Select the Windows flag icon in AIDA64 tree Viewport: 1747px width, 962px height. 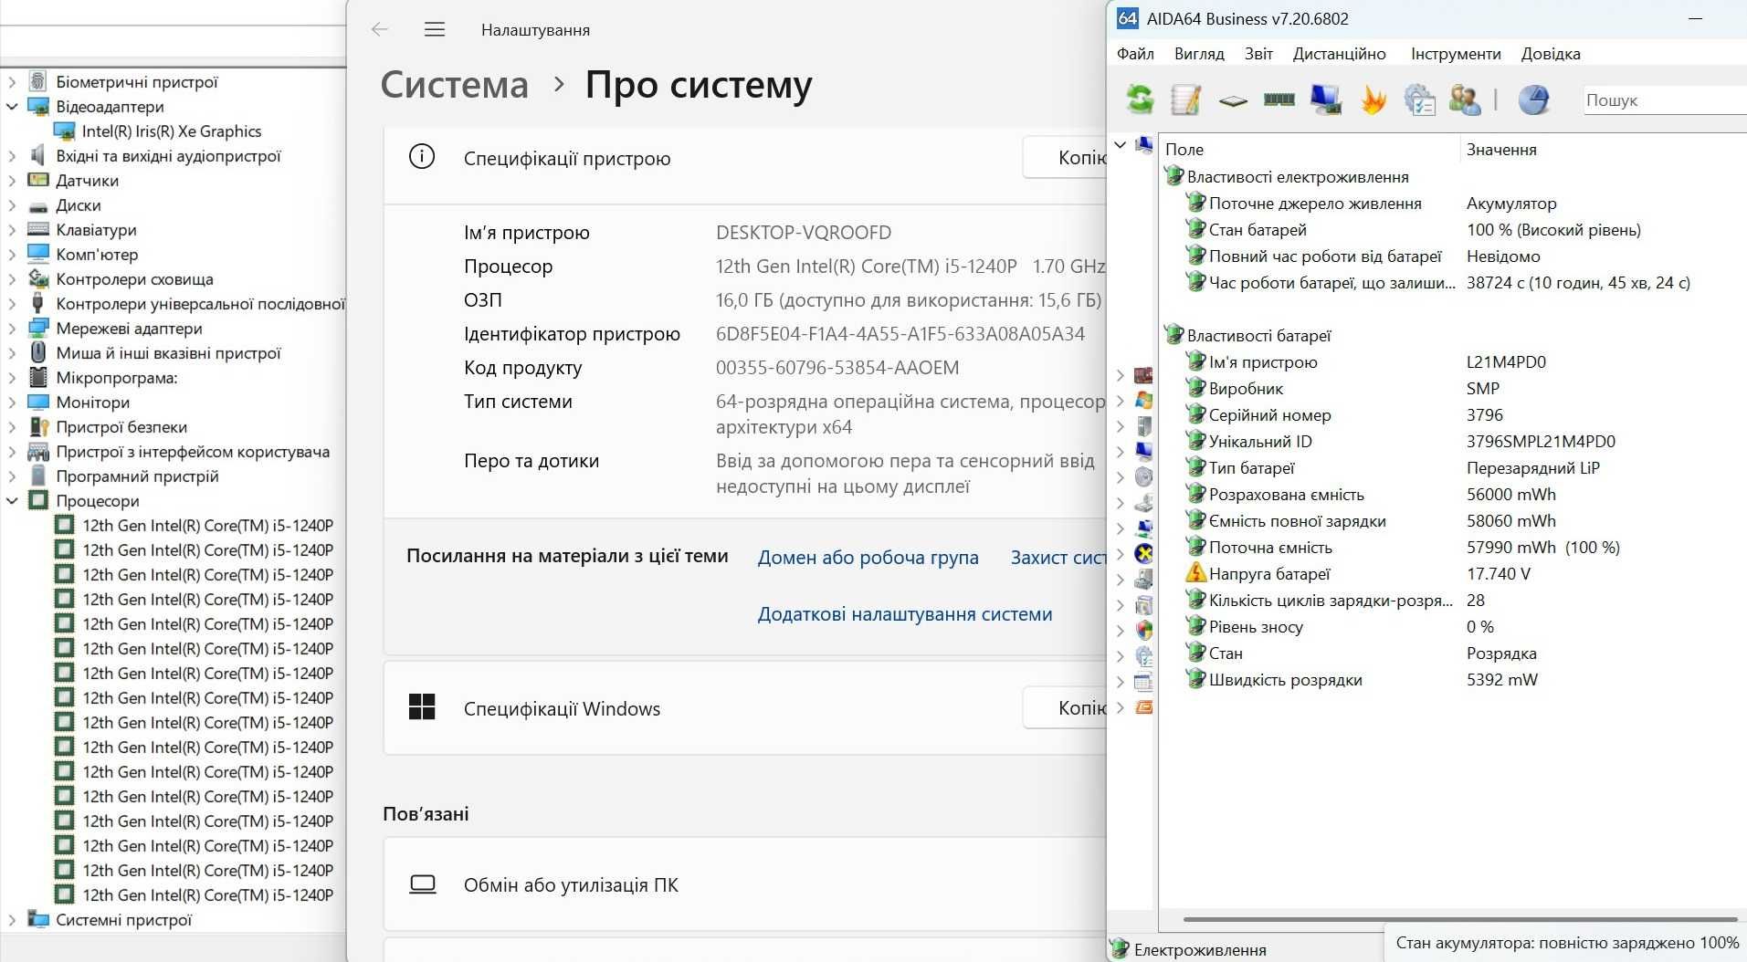pos(1143,401)
